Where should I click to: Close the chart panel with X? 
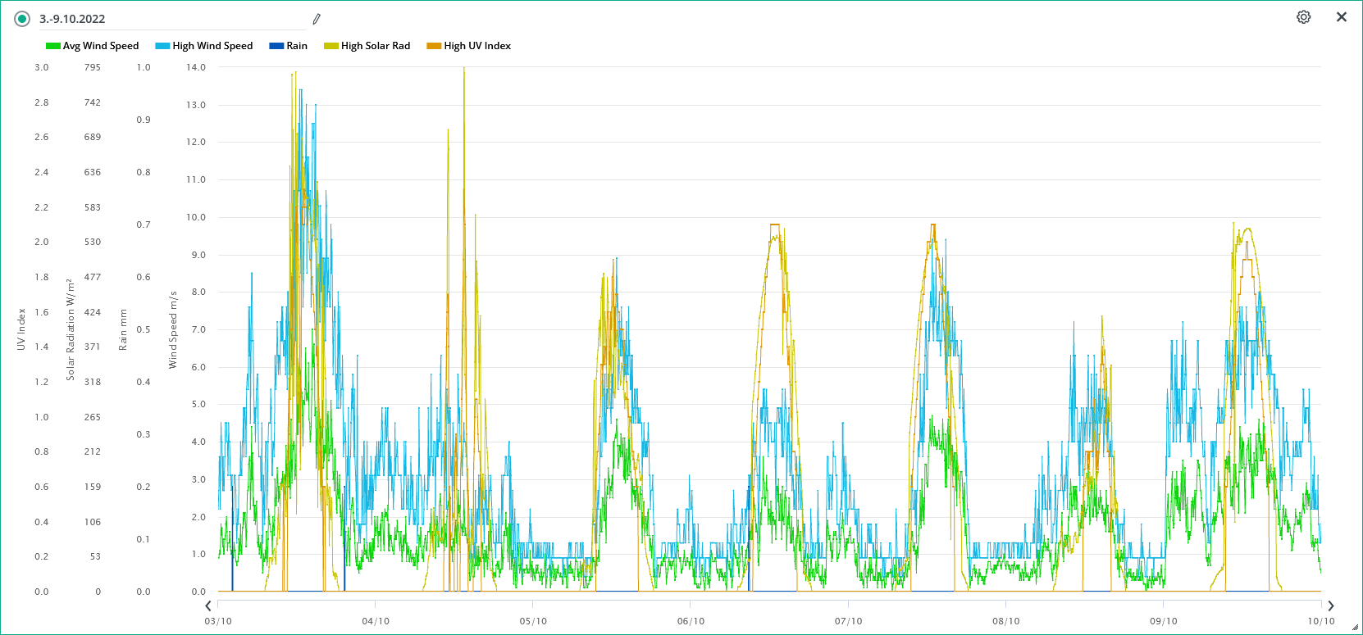click(1342, 17)
